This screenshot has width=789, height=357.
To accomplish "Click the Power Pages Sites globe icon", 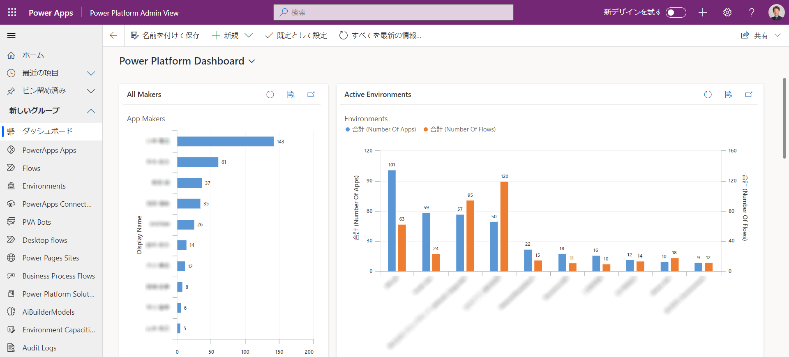I will click(x=11, y=258).
